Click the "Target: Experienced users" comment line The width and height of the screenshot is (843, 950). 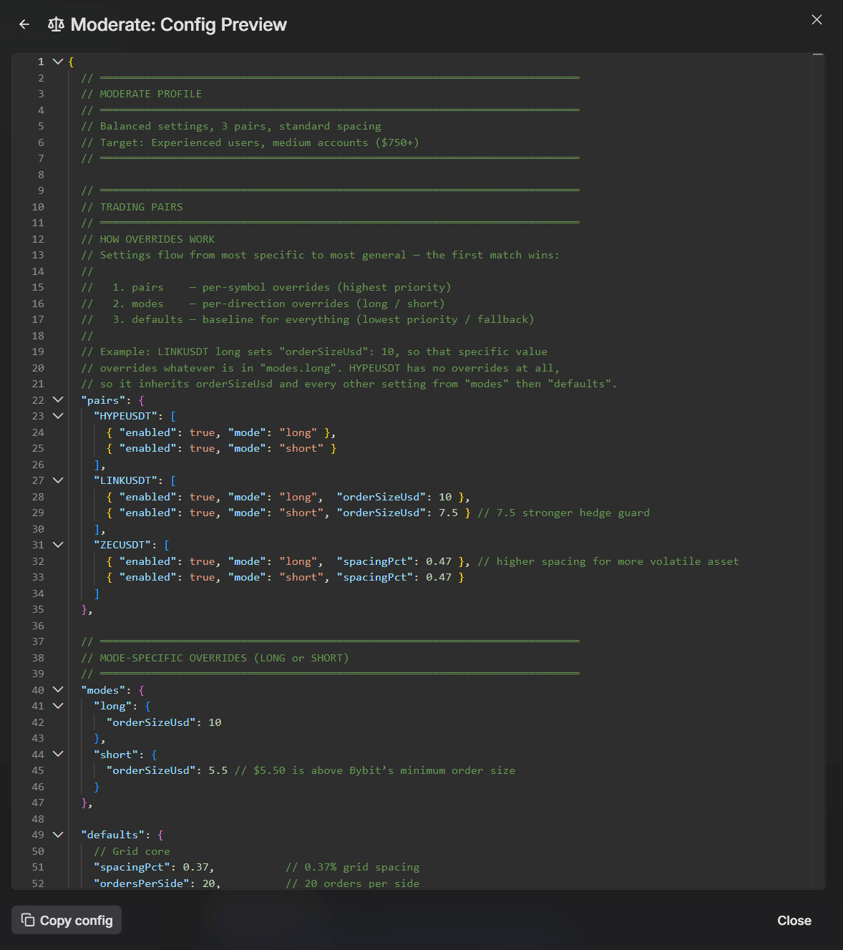click(x=250, y=142)
